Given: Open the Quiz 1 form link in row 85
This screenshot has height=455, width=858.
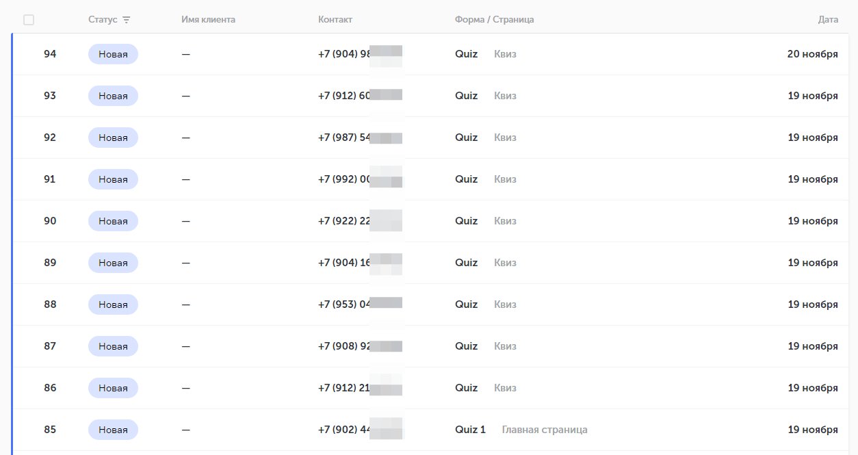Looking at the screenshot, I should 470,430.
